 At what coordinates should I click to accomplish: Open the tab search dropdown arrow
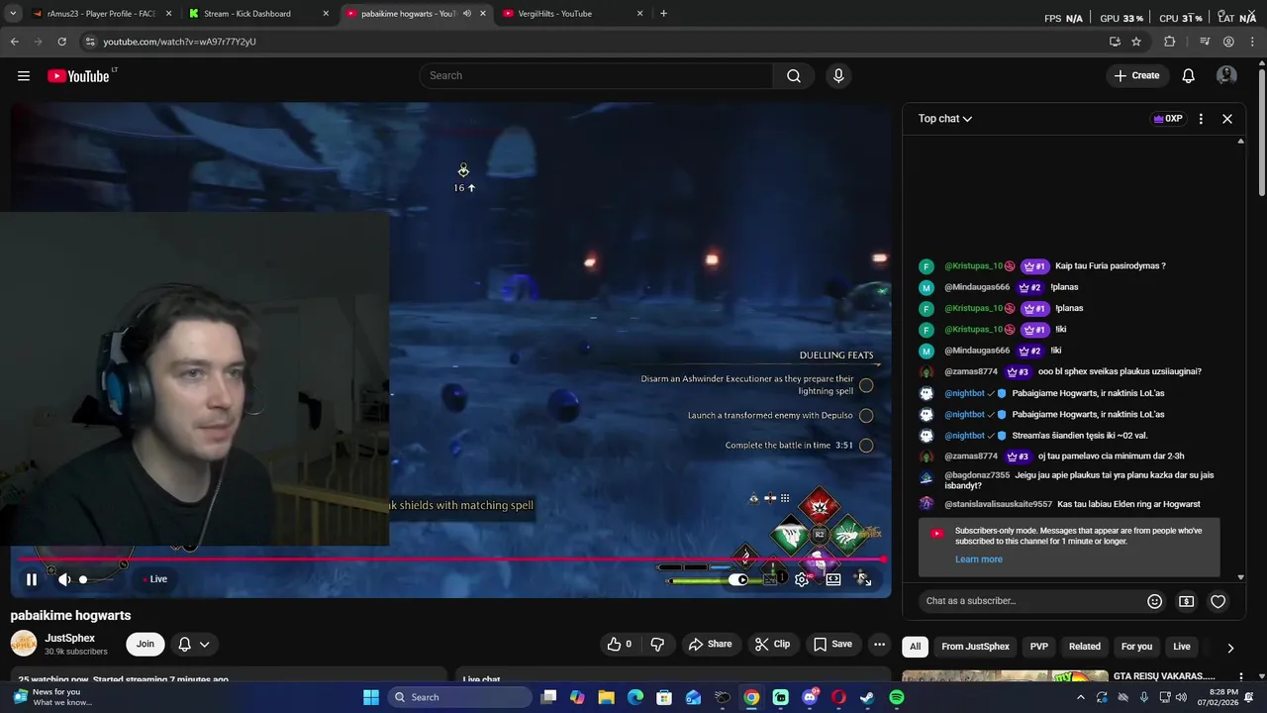[x=13, y=14]
